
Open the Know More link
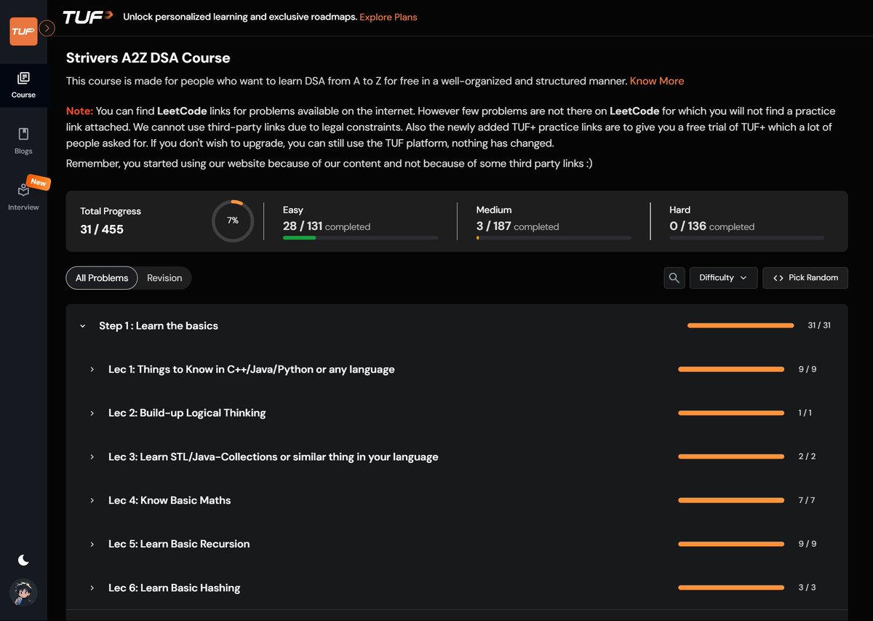[x=657, y=81]
